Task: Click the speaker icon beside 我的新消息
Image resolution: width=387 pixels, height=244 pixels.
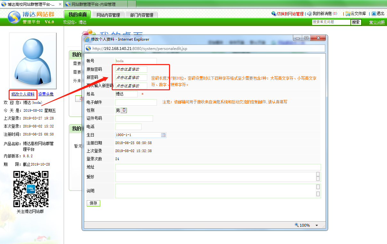Action: (x=310, y=14)
